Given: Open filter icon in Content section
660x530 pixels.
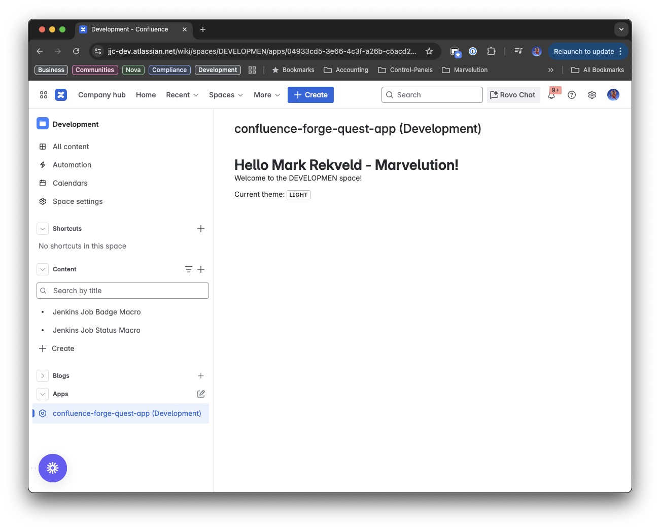Looking at the screenshot, I should pyautogui.click(x=189, y=269).
